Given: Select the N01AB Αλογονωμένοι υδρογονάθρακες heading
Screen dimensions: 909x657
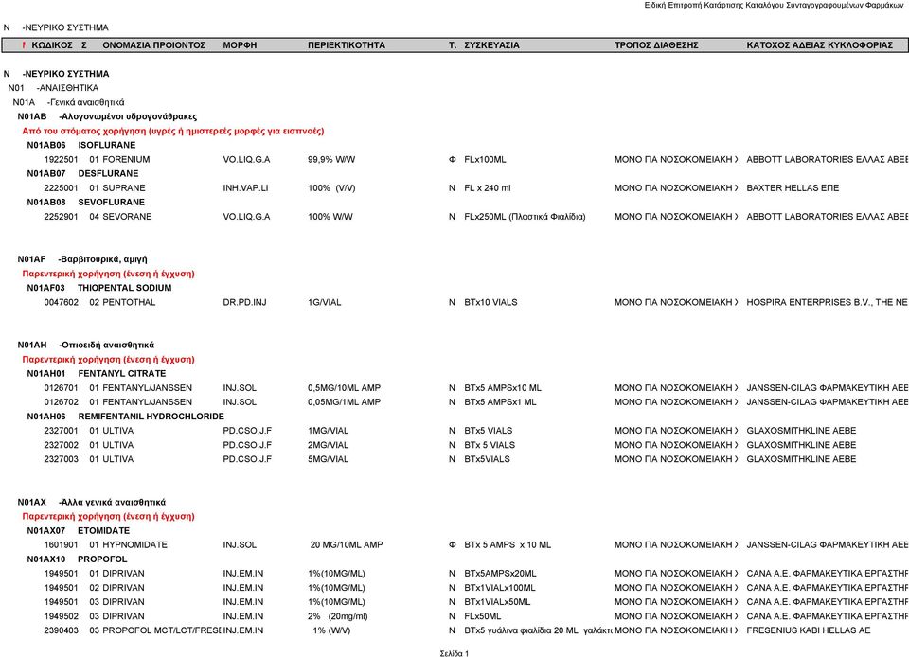Looking at the screenshot, I should (x=107, y=116).
